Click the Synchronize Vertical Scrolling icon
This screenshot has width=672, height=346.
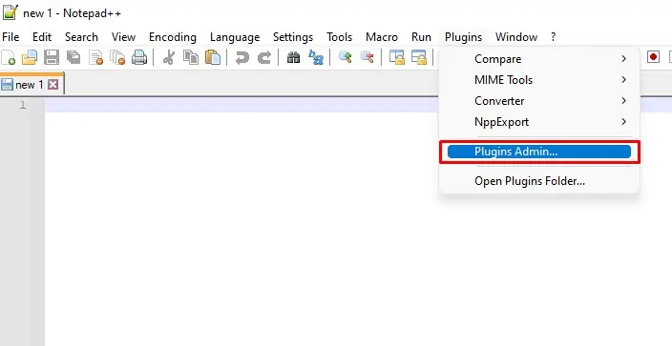pos(397,57)
